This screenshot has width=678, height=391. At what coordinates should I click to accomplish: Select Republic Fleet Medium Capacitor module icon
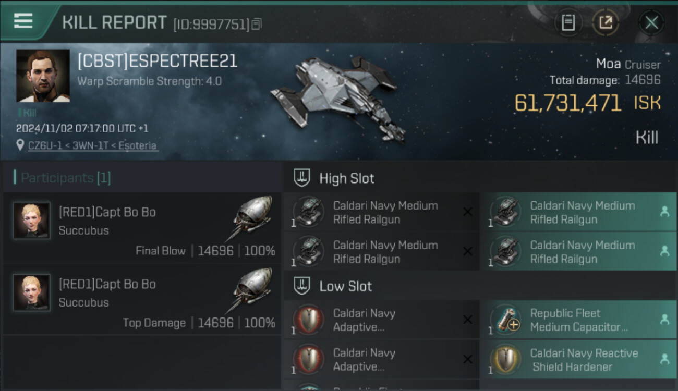505,320
